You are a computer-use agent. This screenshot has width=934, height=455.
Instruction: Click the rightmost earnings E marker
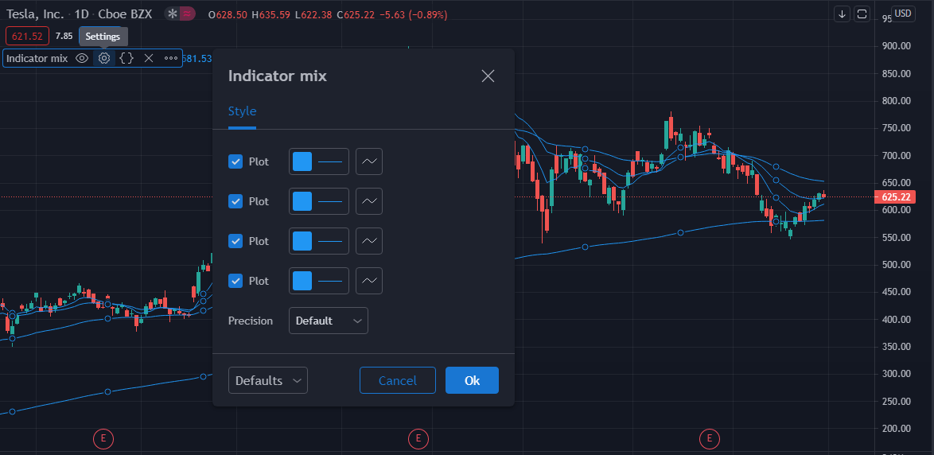tap(710, 439)
